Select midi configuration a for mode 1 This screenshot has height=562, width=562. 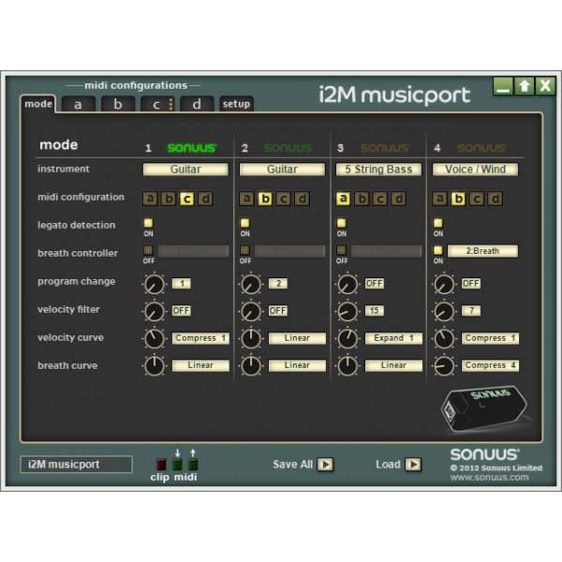click(150, 199)
